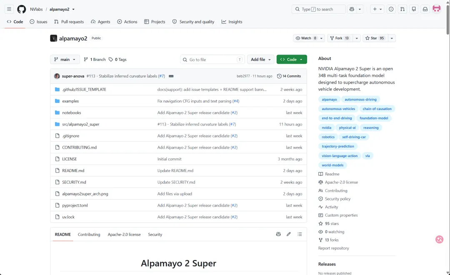Open the LICENSE file
Viewport: 450px width, 275px height.
coord(70,159)
